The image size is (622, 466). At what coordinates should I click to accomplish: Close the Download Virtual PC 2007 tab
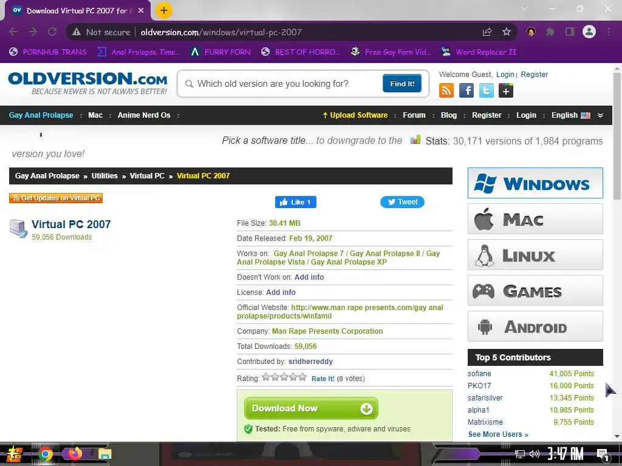tap(141, 11)
